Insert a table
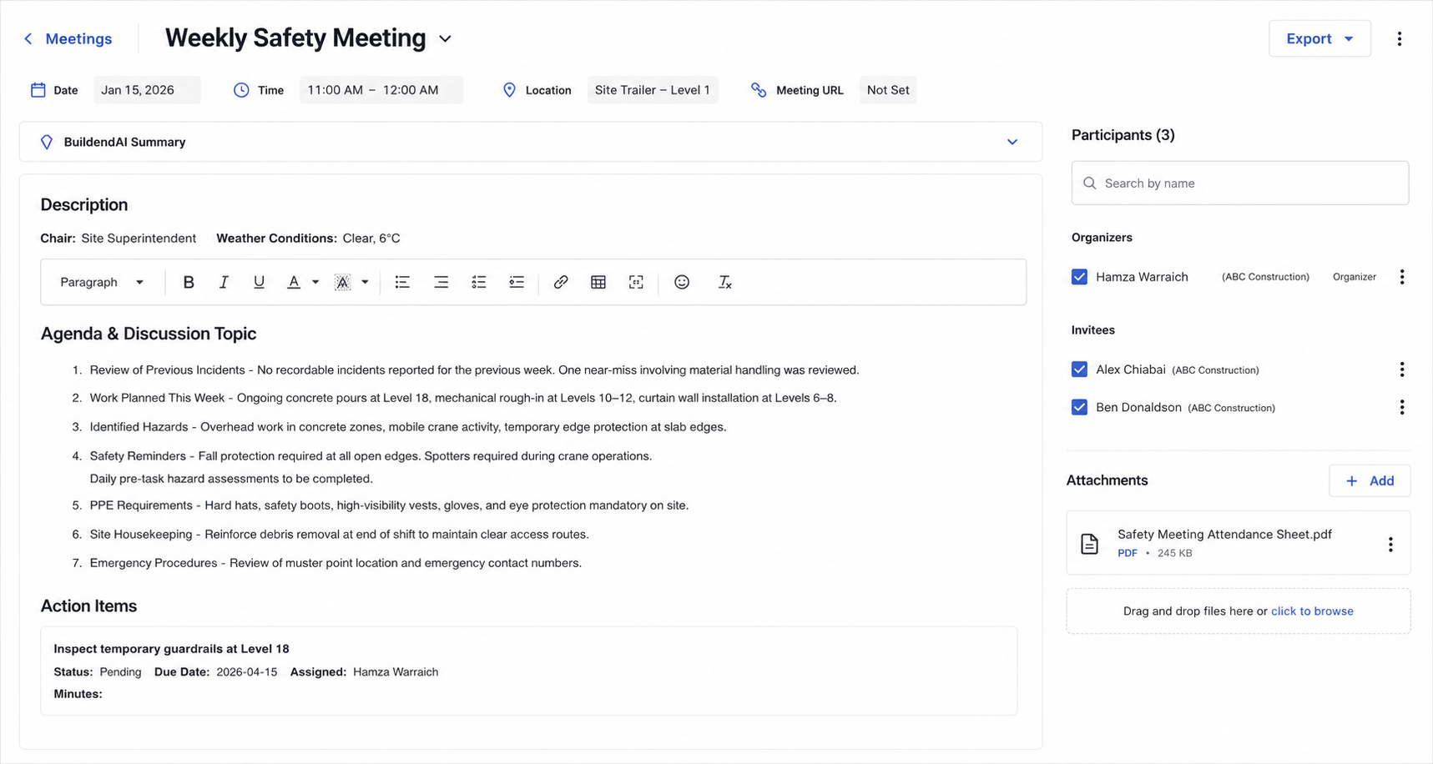1433x764 pixels. (x=598, y=282)
